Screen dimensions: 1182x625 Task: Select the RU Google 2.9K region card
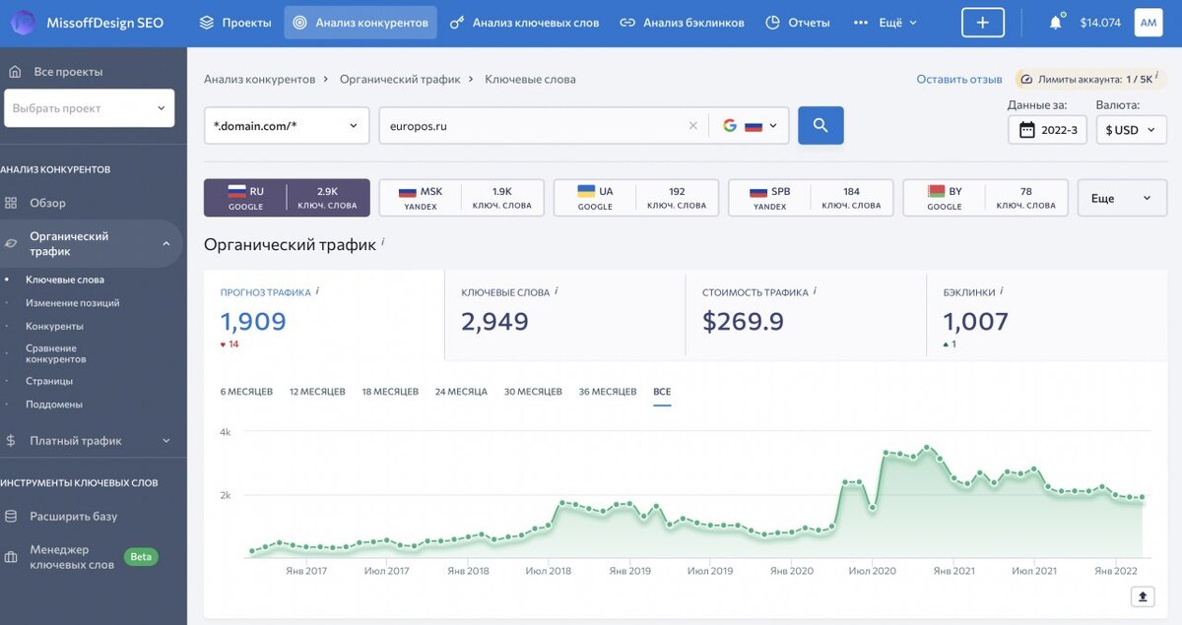click(x=287, y=198)
